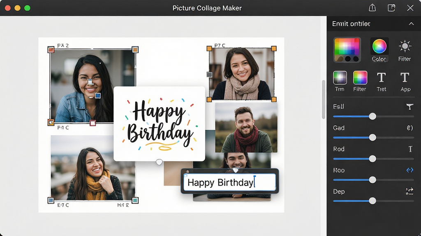Click the Dep slider handle

[372, 201]
